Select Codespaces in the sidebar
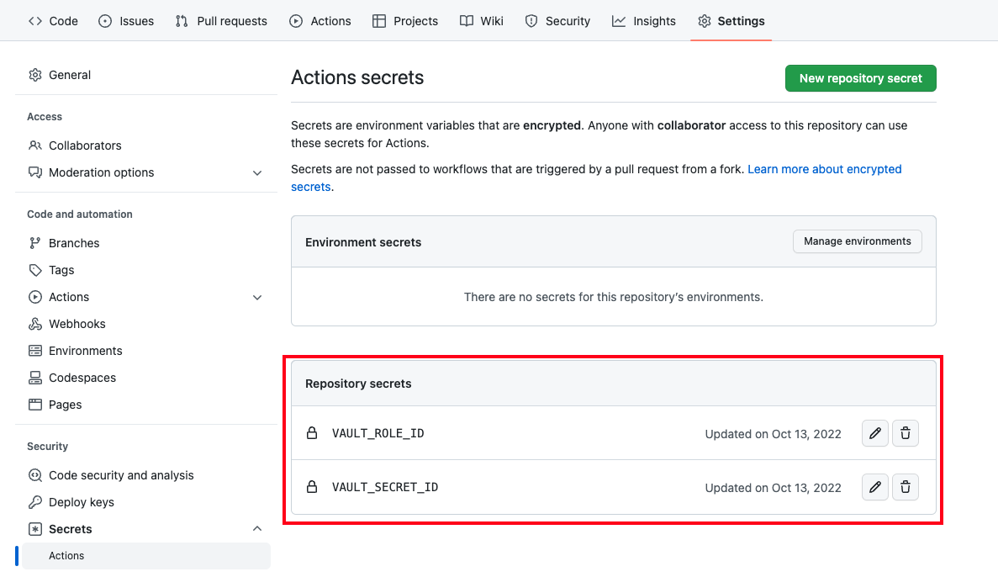Screen dimensions: 998x577 (x=82, y=377)
